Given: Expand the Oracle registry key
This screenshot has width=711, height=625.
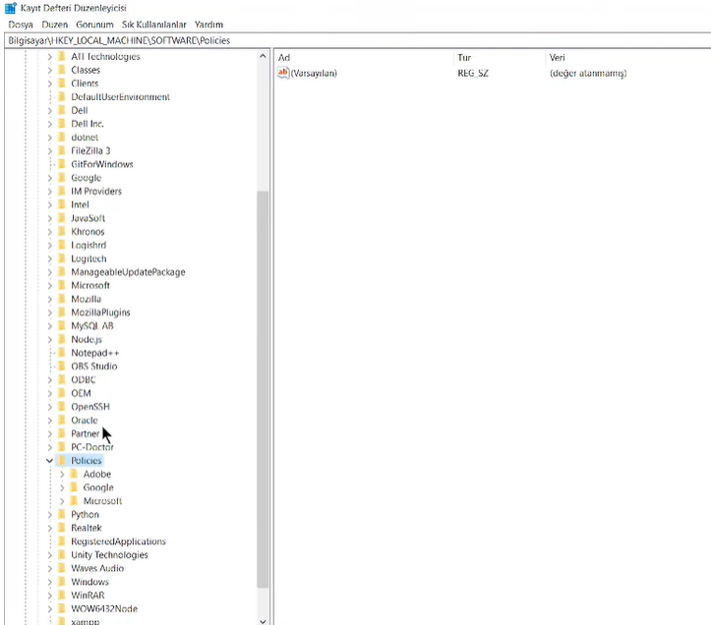Looking at the screenshot, I should (x=49, y=421).
